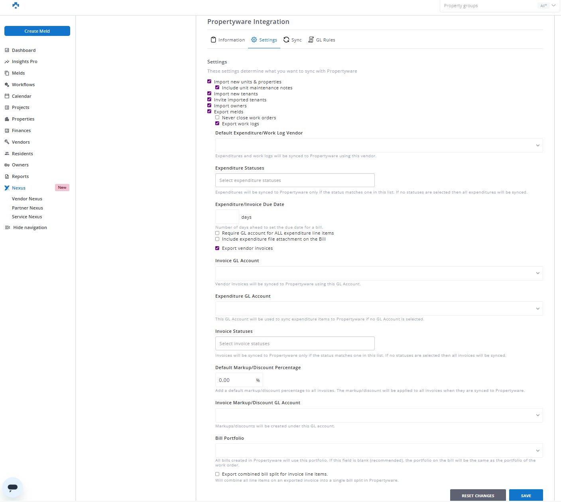This screenshot has width=561, height=502.
Task: Enable Never close work orders checkbox
Action: pos(217,117)
